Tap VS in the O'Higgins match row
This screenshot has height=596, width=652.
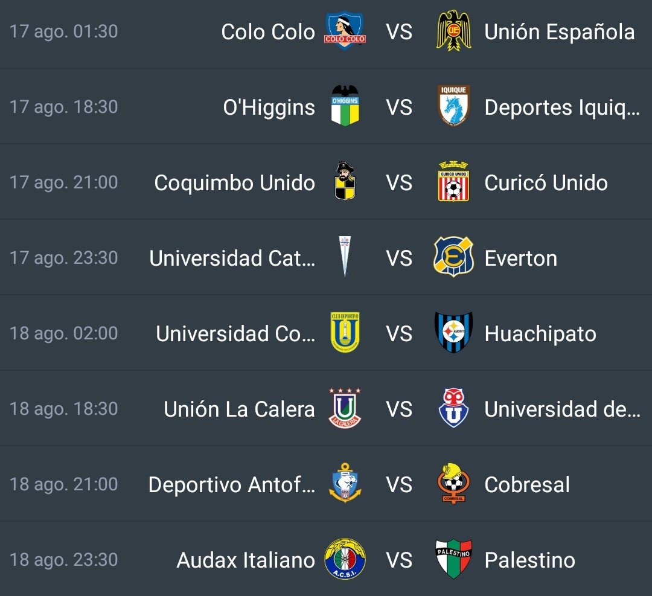point(399,107)
